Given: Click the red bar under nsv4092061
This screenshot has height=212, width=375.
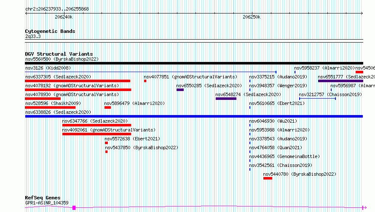Looking at the screenshot, I should [x=96, y=134].
